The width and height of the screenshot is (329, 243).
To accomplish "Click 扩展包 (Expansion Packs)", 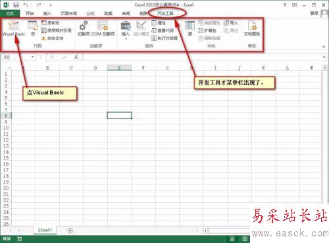I will pos(207,30).
